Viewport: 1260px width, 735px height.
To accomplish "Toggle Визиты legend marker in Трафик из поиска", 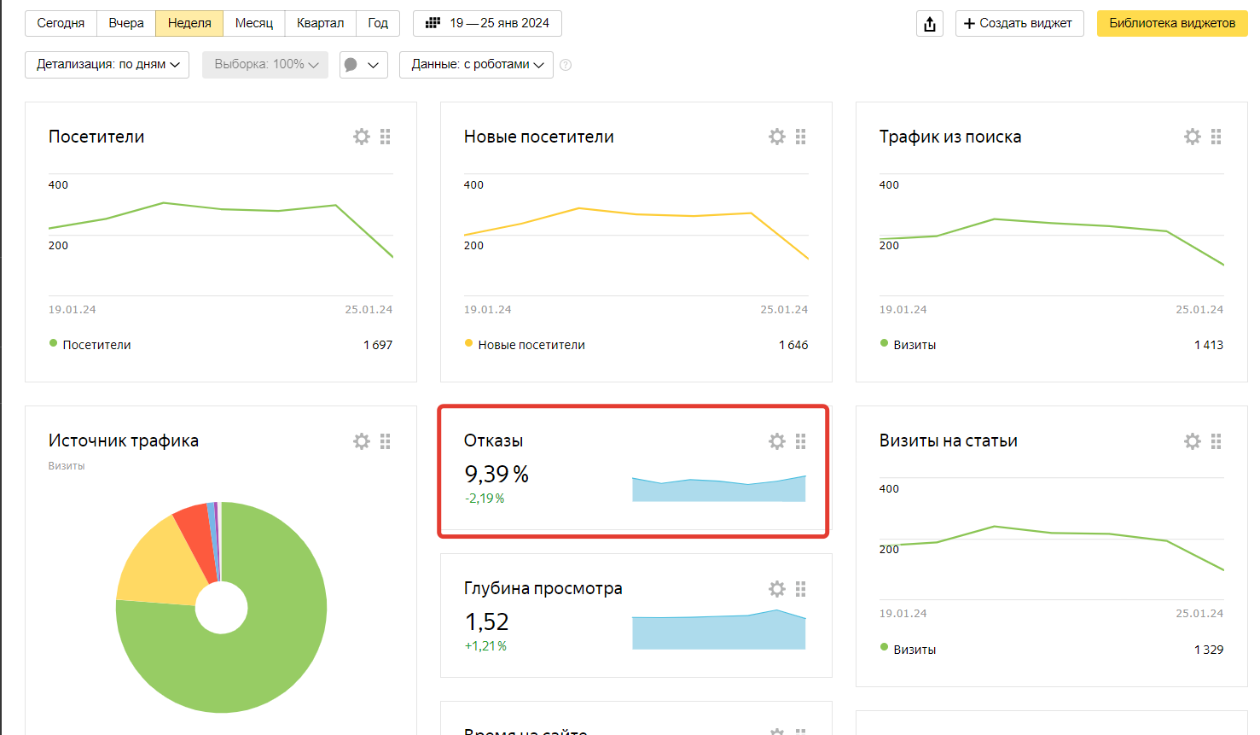I will click(x=884, y=343).
